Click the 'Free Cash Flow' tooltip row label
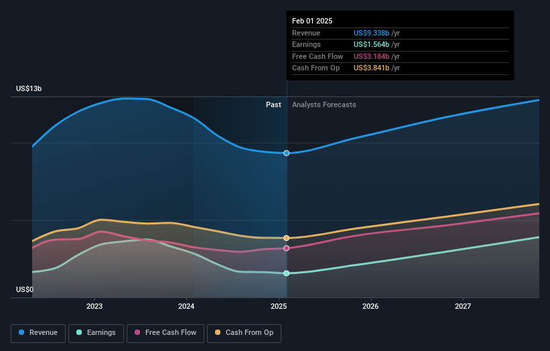Image resolution: width=550 pixels, height=351 pixels. point(318,56)
